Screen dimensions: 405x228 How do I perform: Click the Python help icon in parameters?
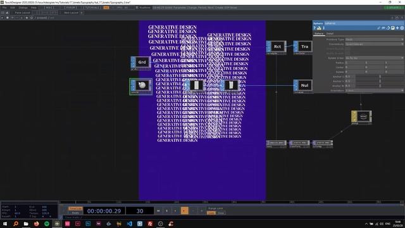[319, 28]
